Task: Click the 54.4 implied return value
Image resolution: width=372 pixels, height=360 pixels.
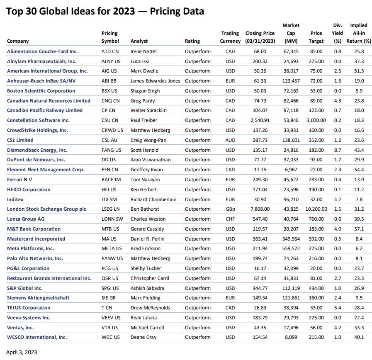Action: (x=359, y=170)
